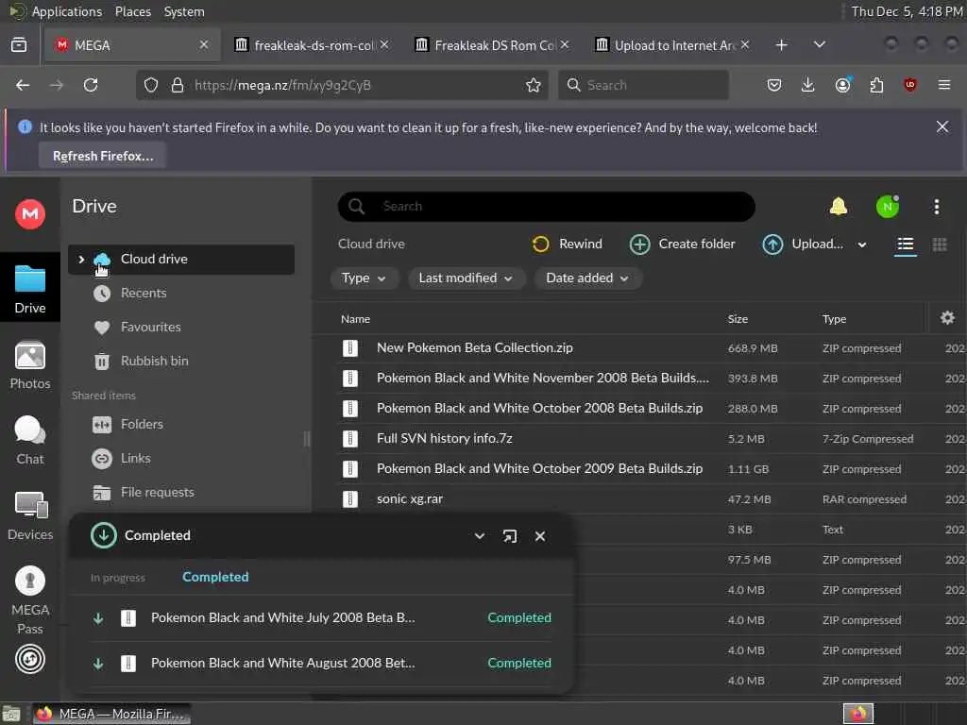Open the Pocket save icon
The width and height of the screenshot is (967, 725).
coord(774,85)
